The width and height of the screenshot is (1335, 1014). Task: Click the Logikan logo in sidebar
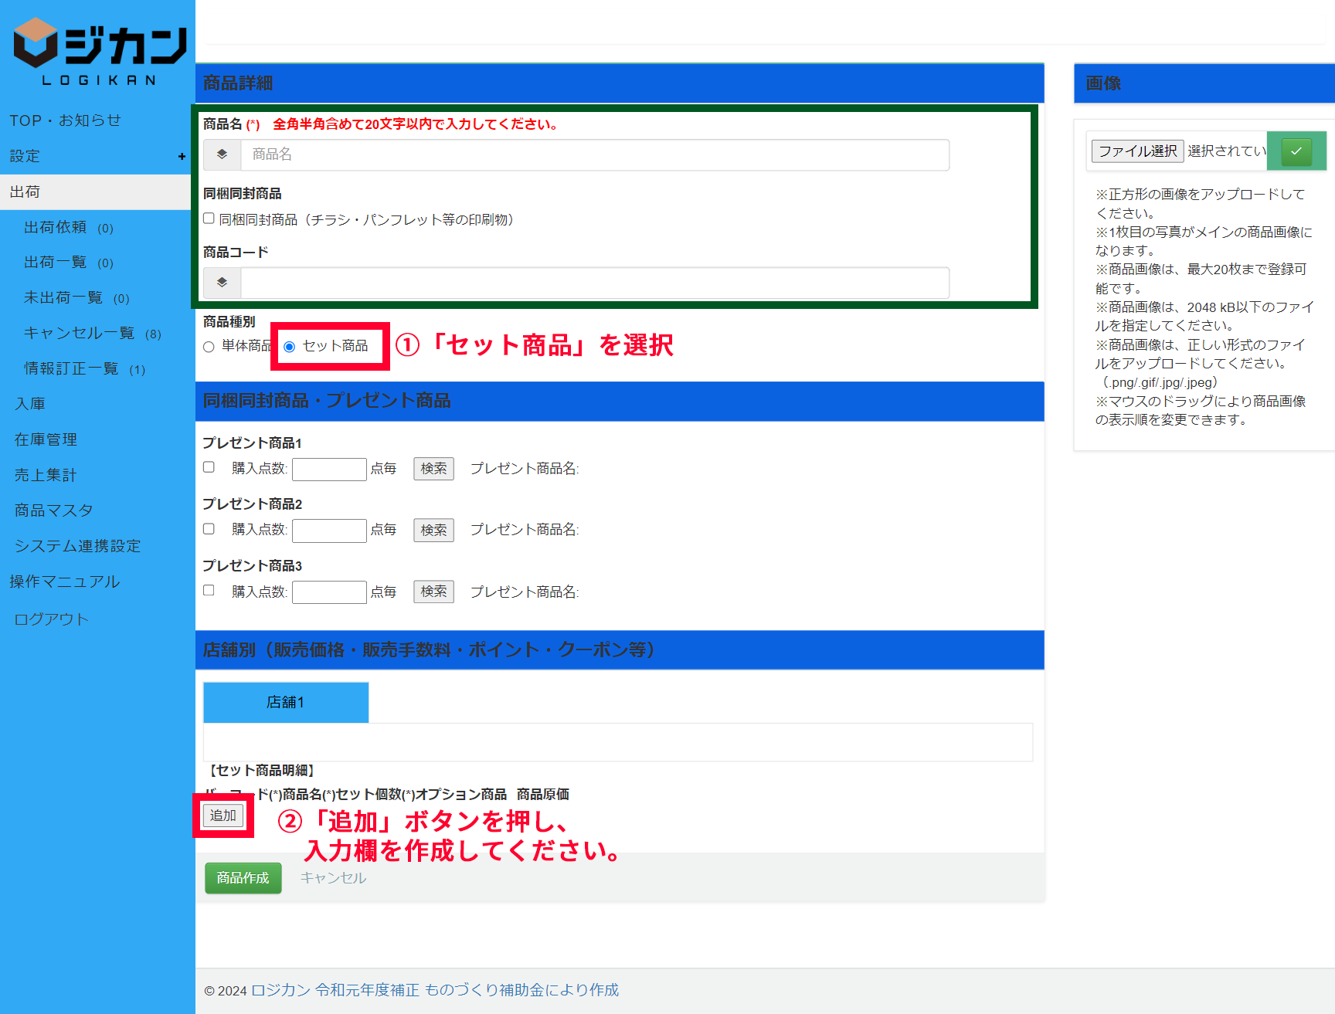coord(99,51)
